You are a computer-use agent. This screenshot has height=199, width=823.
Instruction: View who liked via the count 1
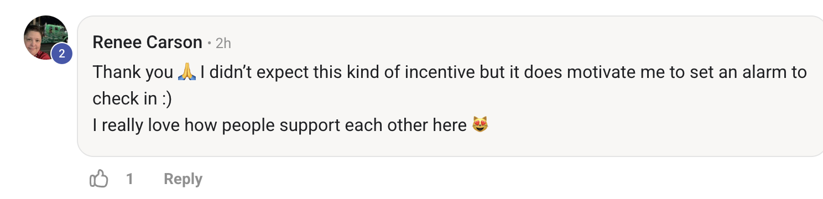tap(129, 179)
